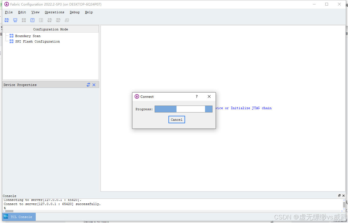The width and height of the screenshot is (348, 223).
Task: Click the TCL icon on the console tab
Action: click(6, 217)
